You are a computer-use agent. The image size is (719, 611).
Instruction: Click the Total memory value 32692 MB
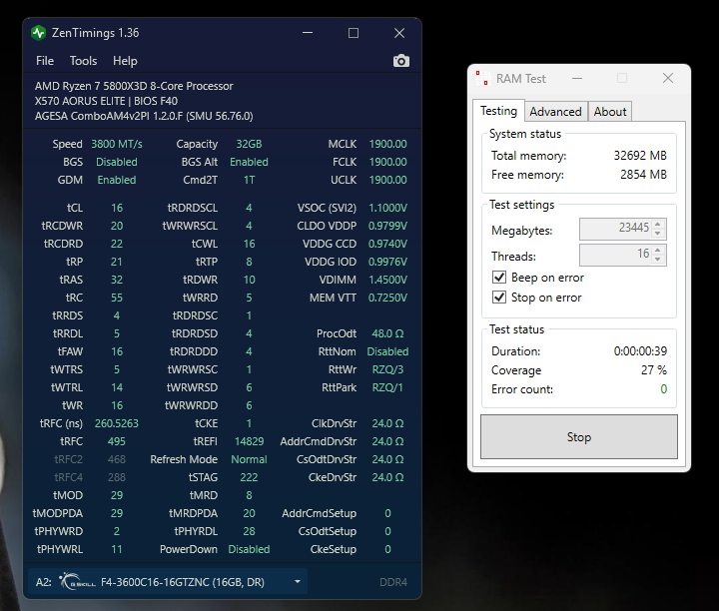coord(640,156)
